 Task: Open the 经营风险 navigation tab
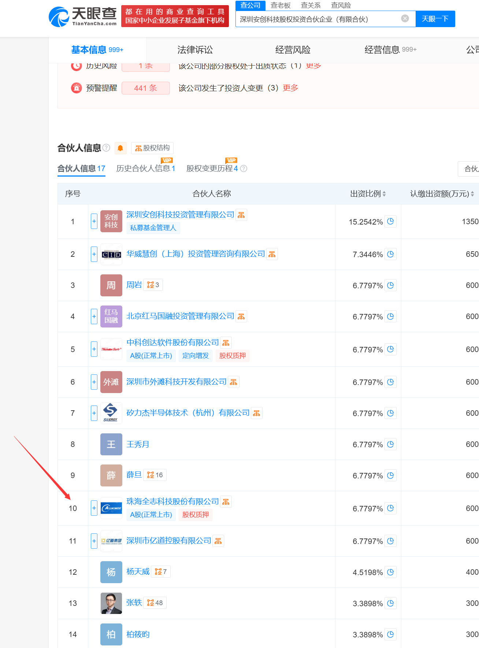293,50
